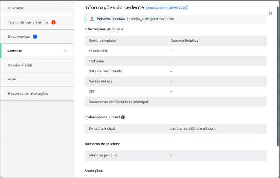This screenshot has width=280, height=178.
Task: Open the Operação tab
Action: tap(16, 8)
